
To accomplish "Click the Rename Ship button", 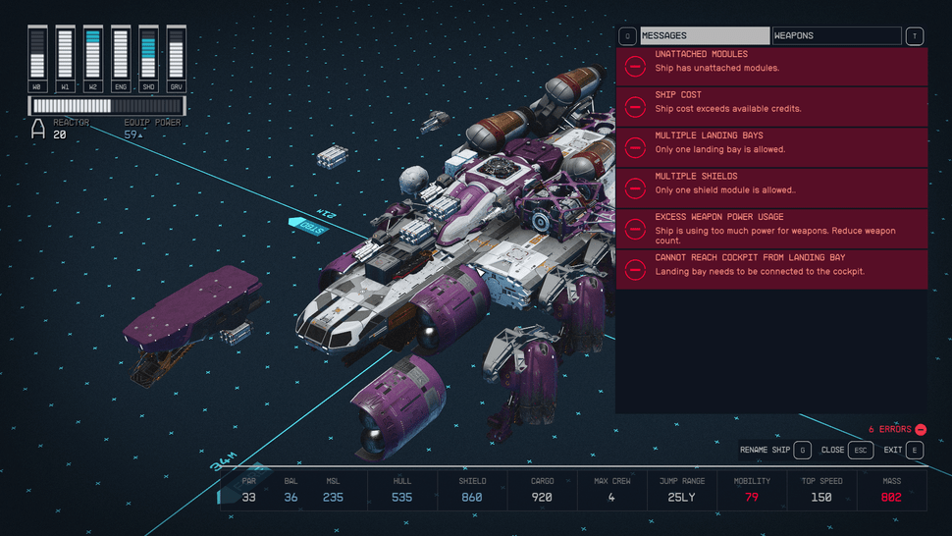I will (x=775, y=451).
